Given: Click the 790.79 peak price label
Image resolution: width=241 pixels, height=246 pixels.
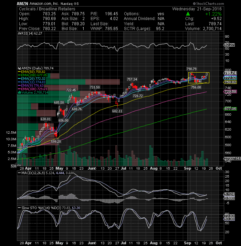Looking at the screenshot, I should click(x=191, y=69).
